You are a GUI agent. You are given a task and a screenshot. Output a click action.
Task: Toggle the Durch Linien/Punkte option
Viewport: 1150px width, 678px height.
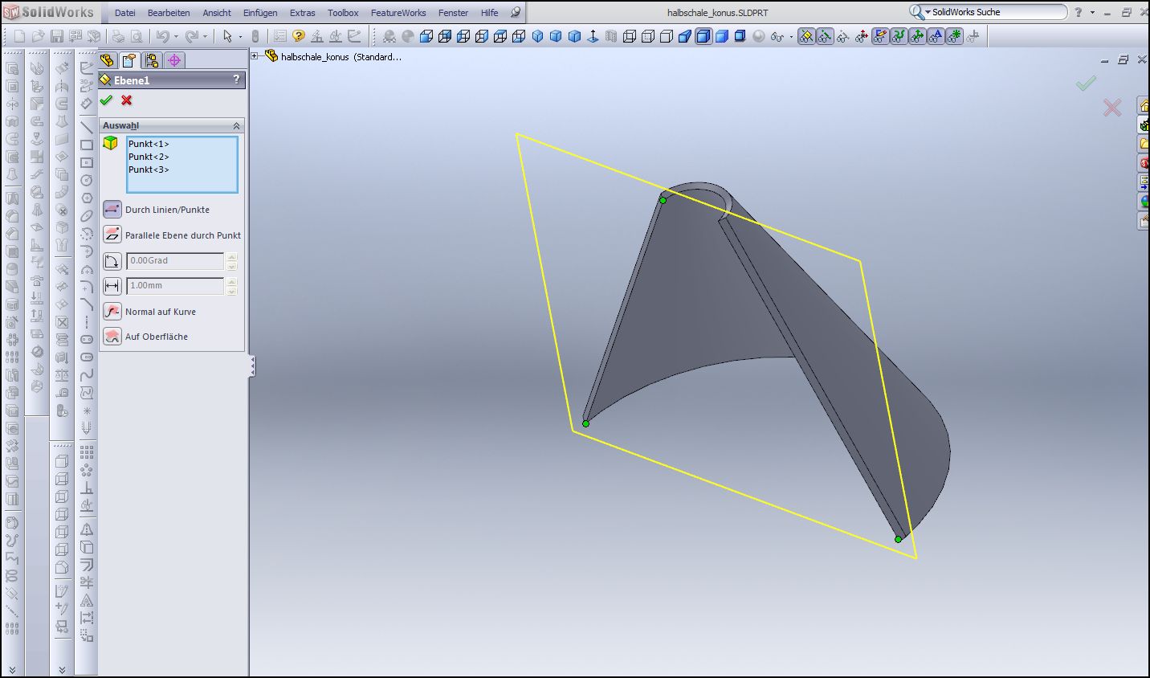tap(112, 210)
